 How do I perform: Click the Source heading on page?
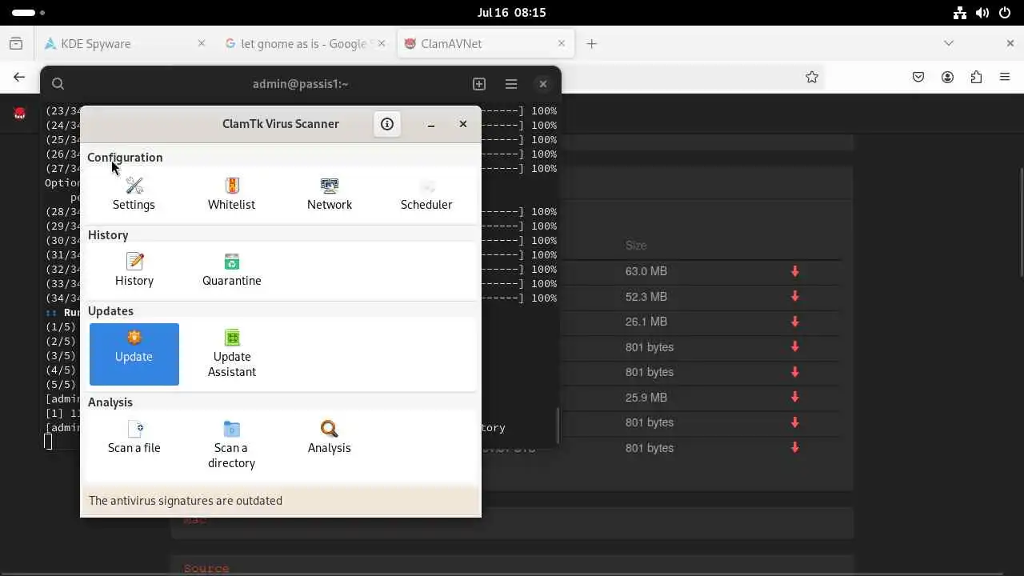pos(206,569)
